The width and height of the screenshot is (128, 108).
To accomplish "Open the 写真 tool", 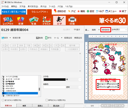I will pos(34,20).
